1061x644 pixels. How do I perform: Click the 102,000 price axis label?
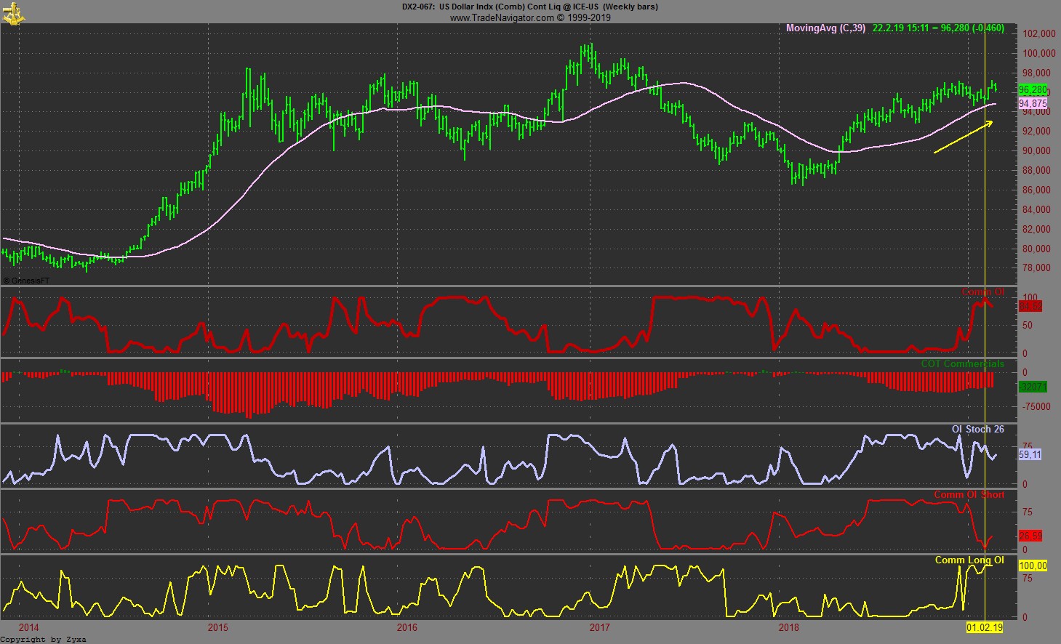pos(1039,33)
